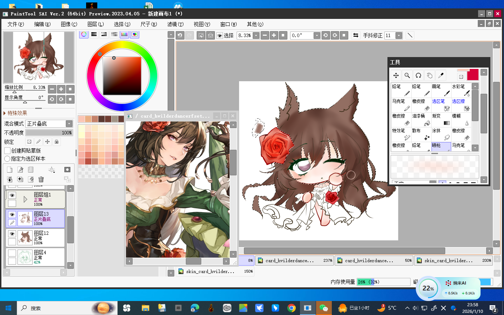Pick the 水彩笔 watercolor brush

(x=461, y=90)
